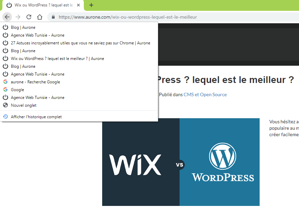Open Blog | Aurone entry below Wix ou WordPress entry
Screen dimensions: 299x210
pyautogui.click(x=79, y=66)
